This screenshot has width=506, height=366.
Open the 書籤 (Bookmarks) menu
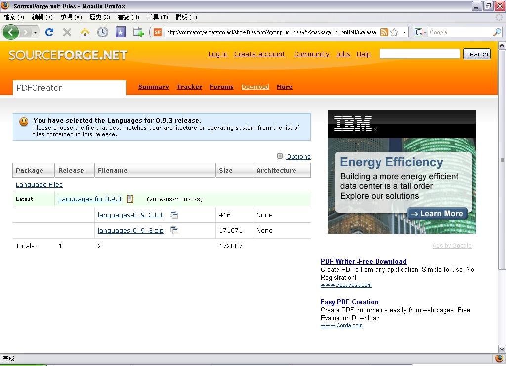pos(128,17)
